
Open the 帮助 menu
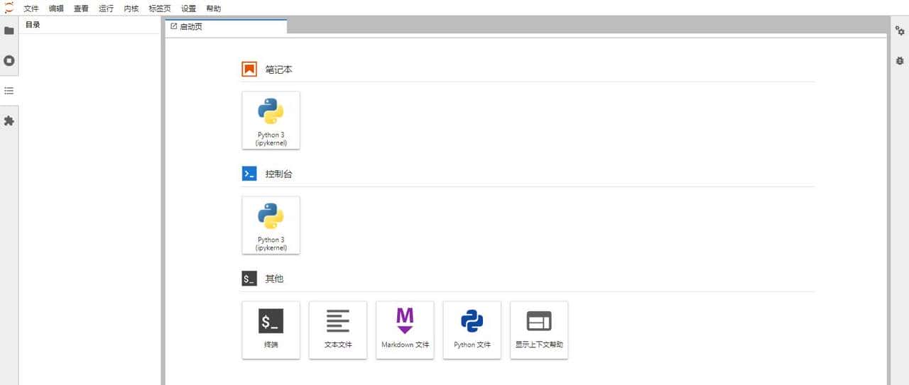click(213, 9)
